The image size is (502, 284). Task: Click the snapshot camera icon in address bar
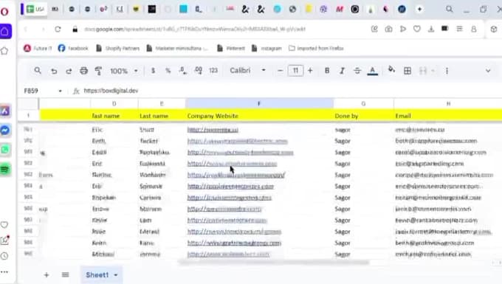(x=388, y=29)
